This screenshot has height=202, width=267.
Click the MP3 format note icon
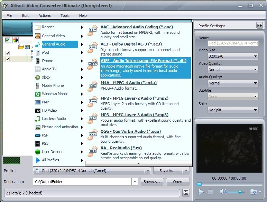pos(93,118)
